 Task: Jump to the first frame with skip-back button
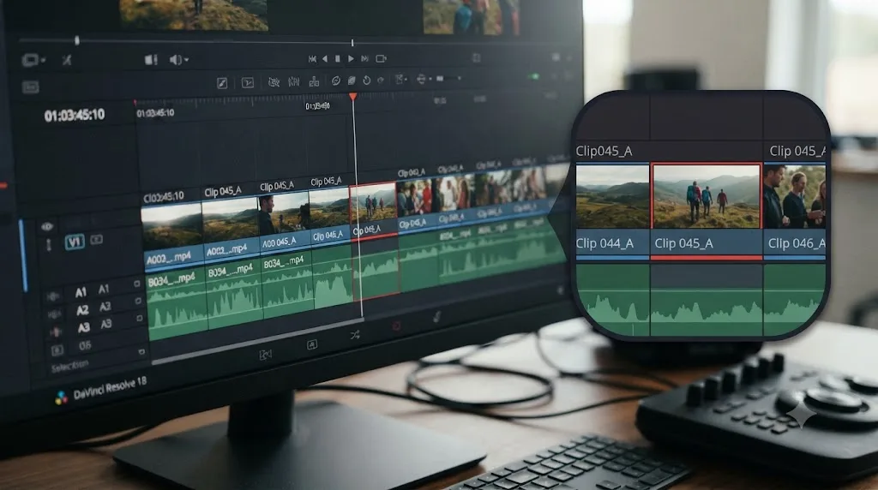tap(312, 59)
